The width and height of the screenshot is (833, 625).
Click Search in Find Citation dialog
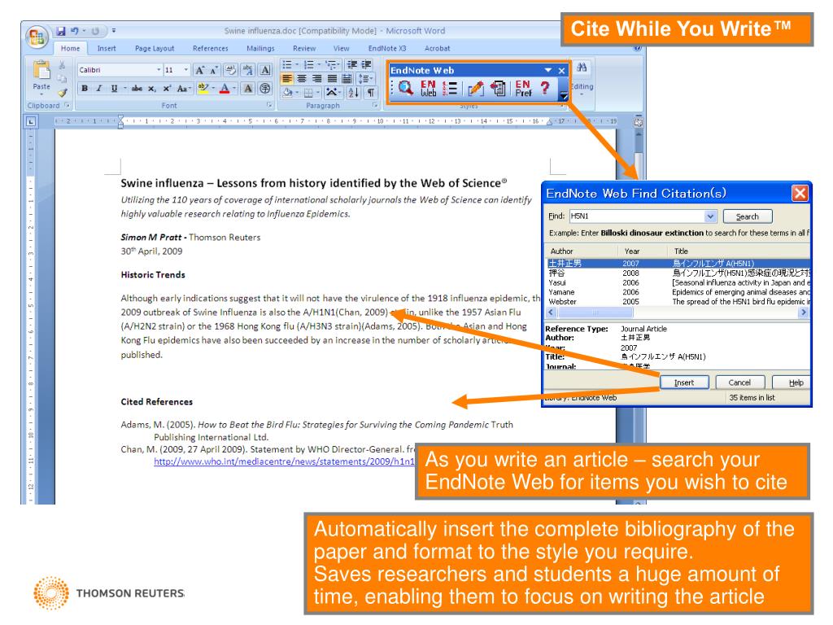click(x=748, y=216)
